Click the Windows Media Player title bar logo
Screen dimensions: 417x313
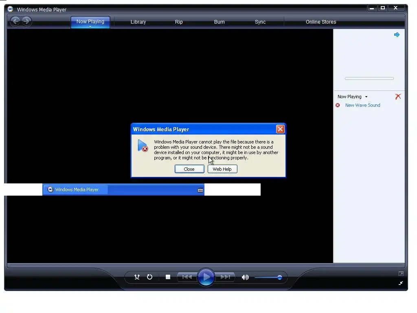coord(10,9)
